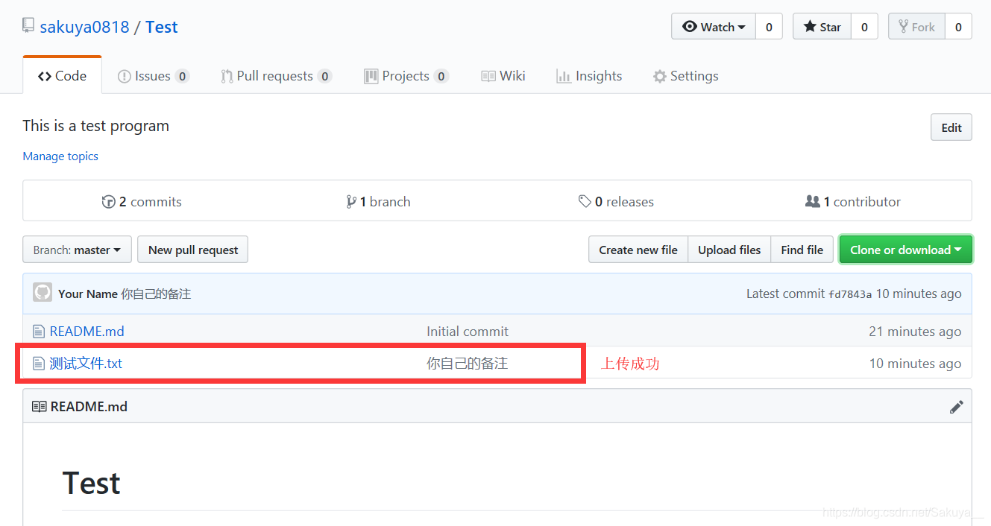
Task: Switch to the Wiki tab
Action: [503, 76]
